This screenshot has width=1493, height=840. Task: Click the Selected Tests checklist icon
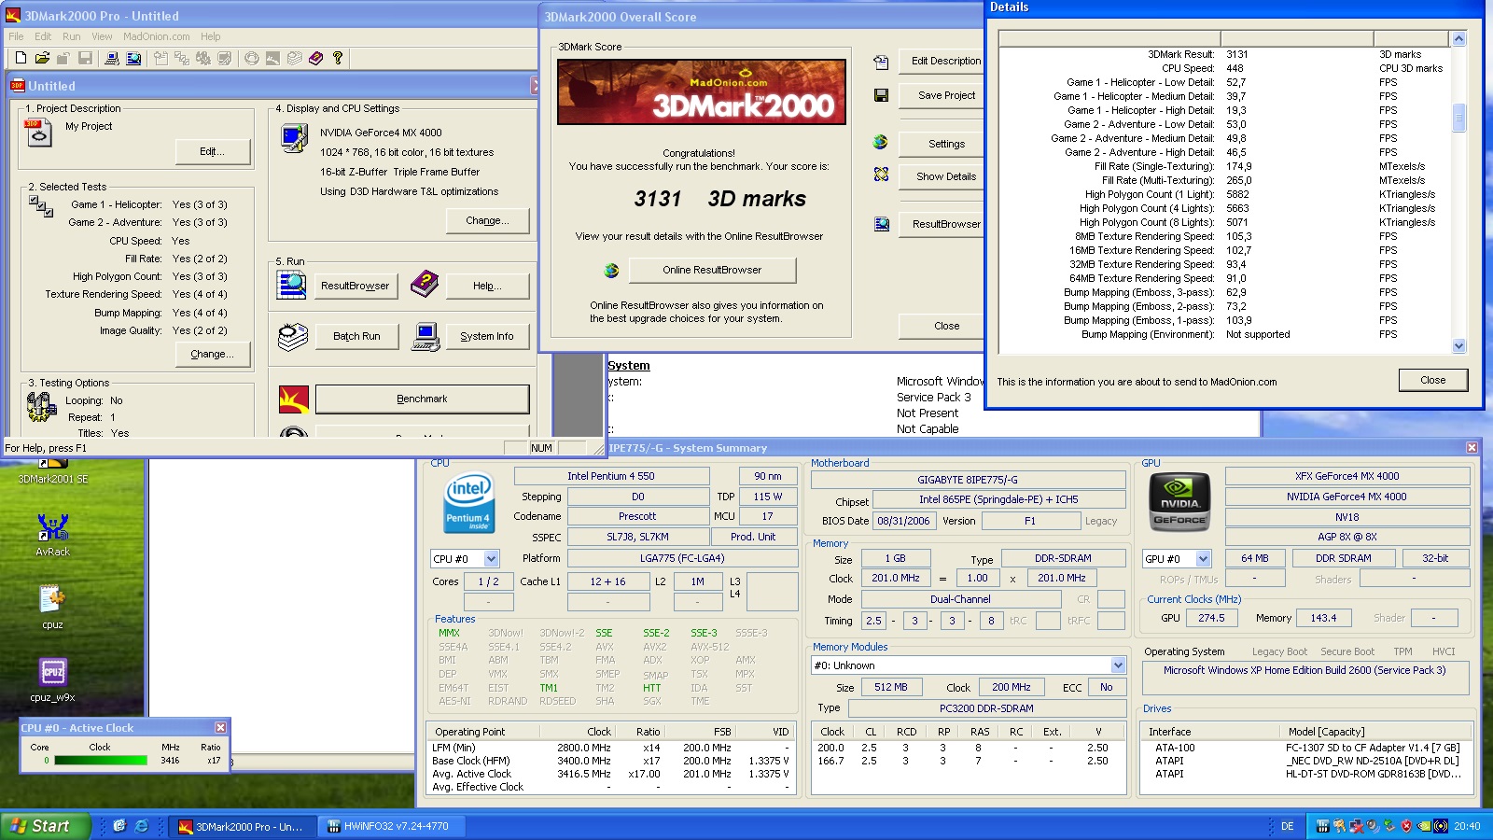(41, 206)
